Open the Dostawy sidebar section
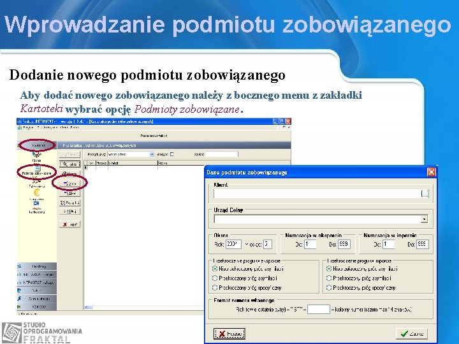This screenshot has width=459, height=344. (37, 266)
